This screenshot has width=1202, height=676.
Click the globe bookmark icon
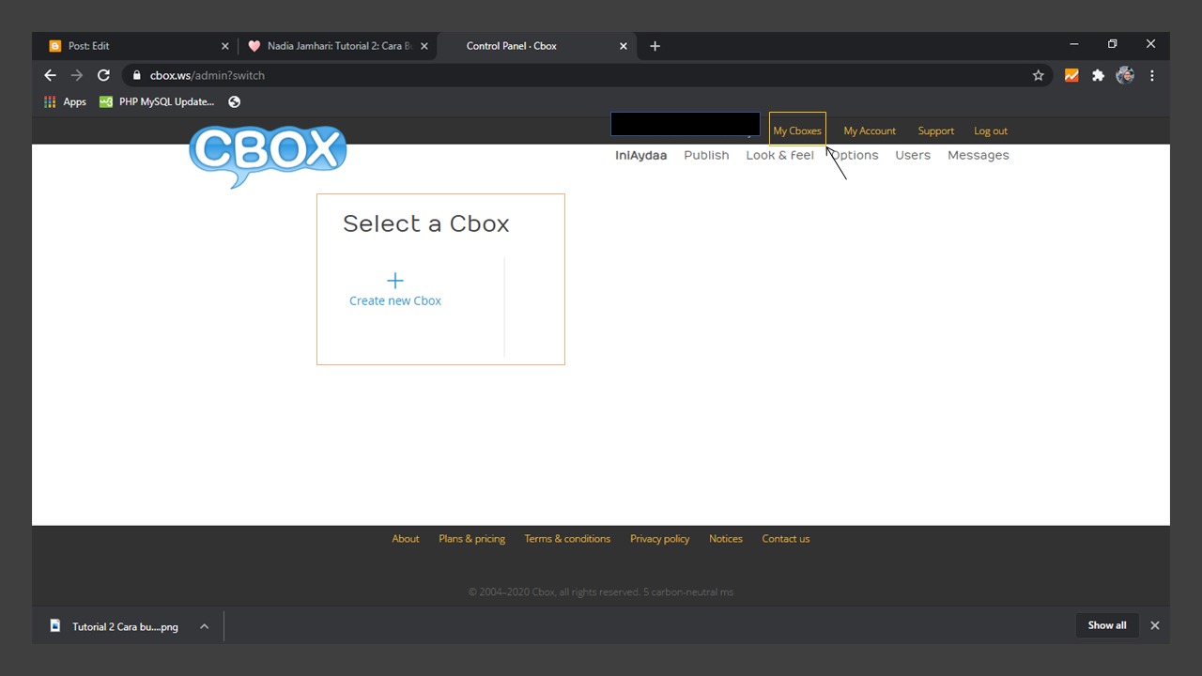(x=234, y=101)
